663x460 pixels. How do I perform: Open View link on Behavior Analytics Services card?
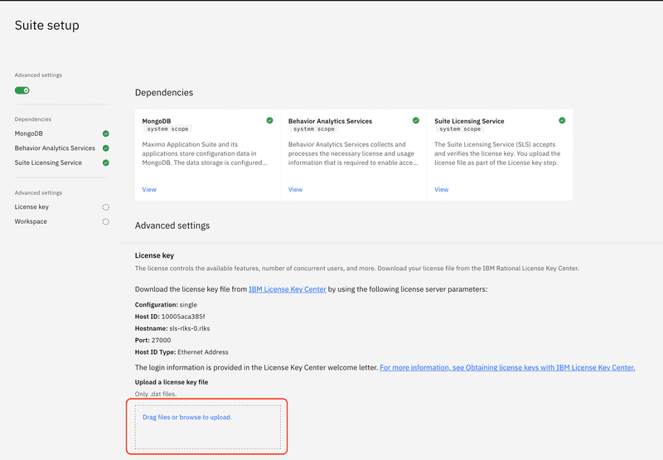(x=296, y=190)
